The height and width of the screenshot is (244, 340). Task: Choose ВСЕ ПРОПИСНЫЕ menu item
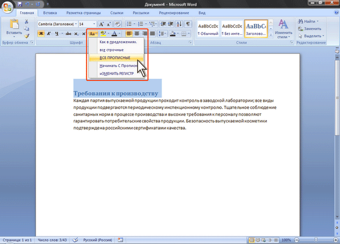[116, 58]
